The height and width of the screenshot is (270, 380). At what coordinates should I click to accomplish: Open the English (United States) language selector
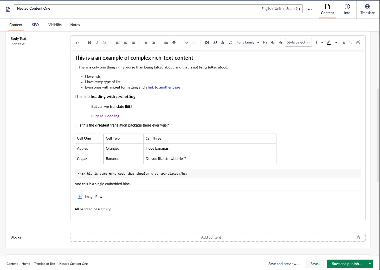coord(281,9)
